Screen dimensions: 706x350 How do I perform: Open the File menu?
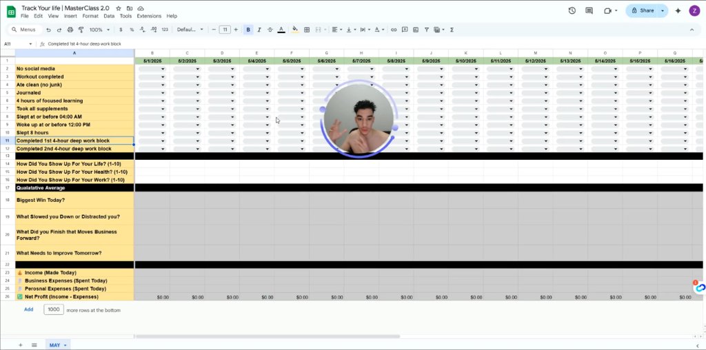tap(24, 16)
